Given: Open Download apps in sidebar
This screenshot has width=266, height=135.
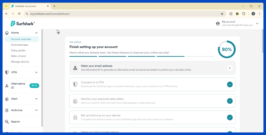Looking at the screenshot, I should (x=20, y=45).
